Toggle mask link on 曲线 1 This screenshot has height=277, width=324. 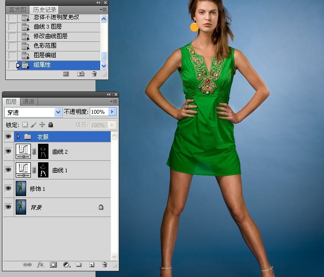pos(34,170)
